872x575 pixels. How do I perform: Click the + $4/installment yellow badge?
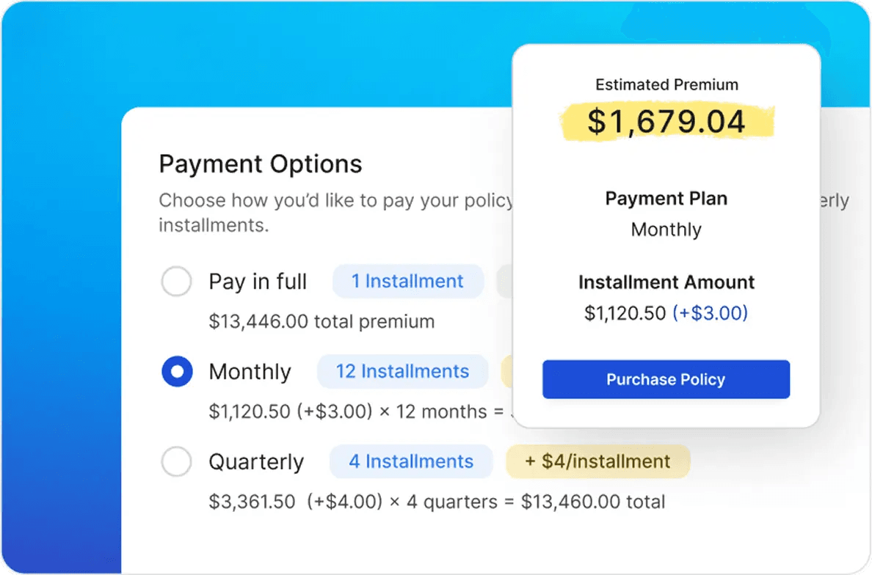click(598, 461)
